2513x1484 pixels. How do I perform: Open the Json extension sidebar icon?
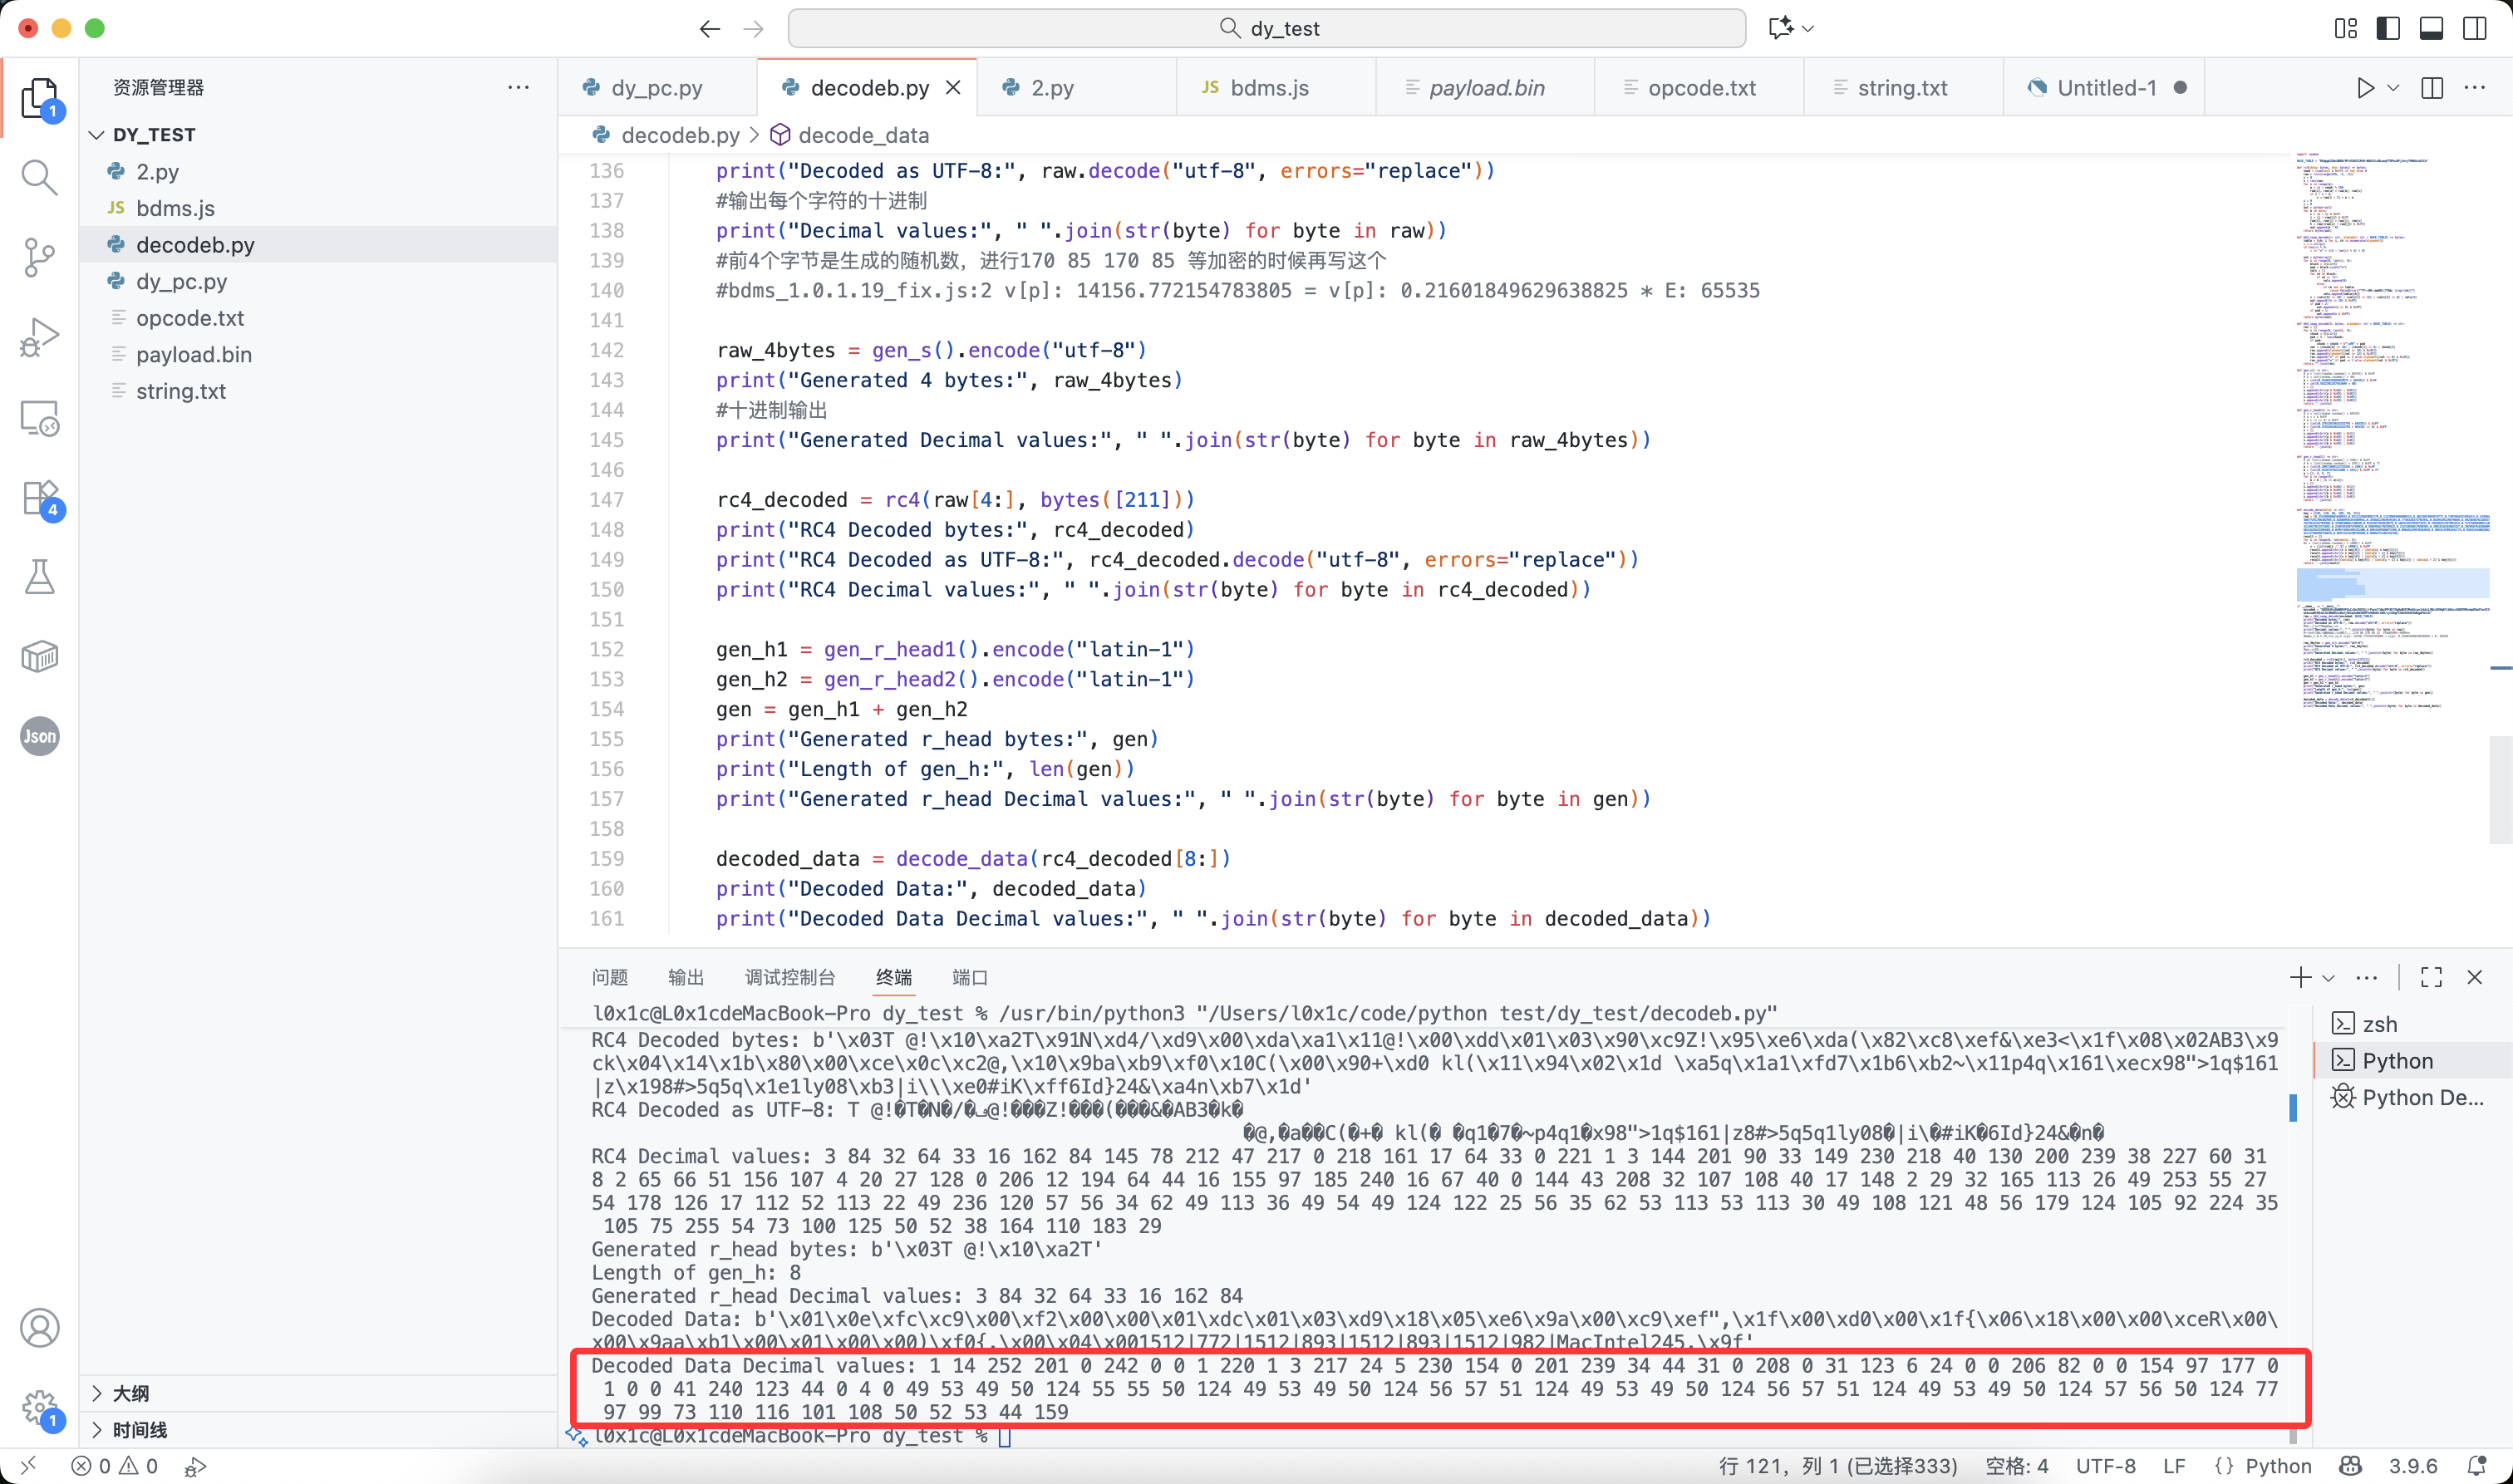click(x=39, y=737)
